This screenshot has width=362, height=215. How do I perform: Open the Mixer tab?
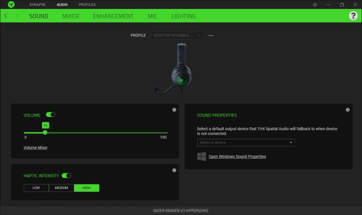click(70, 16)
